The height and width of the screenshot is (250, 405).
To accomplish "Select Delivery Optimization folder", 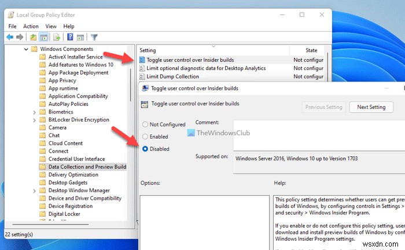I will point(73,175).
